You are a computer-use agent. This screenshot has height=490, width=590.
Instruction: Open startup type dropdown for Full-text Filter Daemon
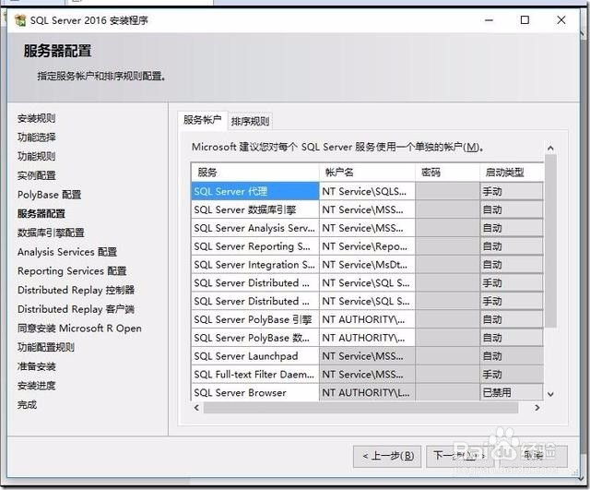point(512,375)
